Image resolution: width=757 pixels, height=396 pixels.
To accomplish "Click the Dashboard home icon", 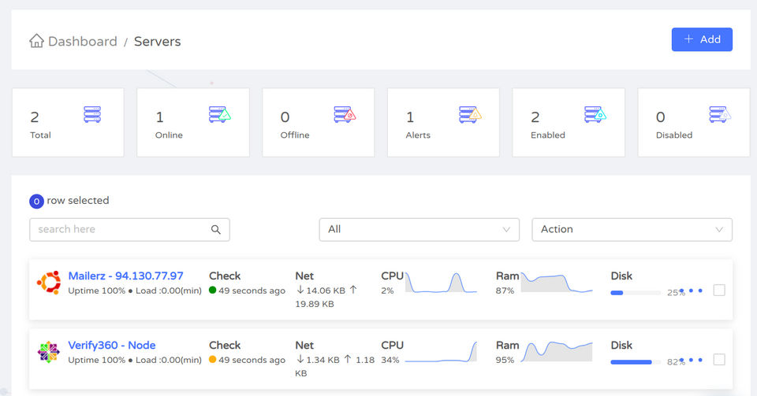I will pos(36,41).
